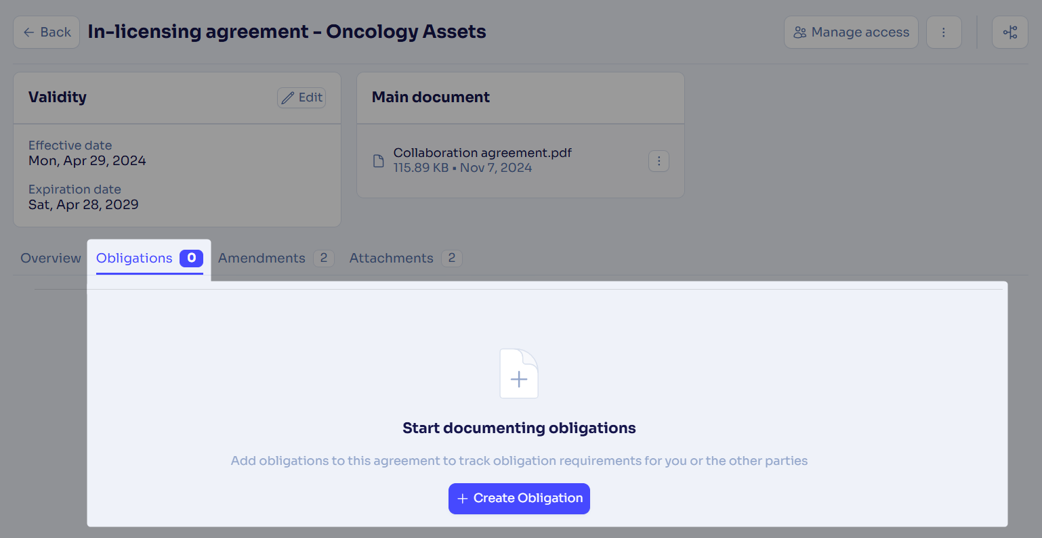This screenshot has width=1042, height=538.
Task: Open Collaboration agreement.pdf file name
Action: coord(482,153)
